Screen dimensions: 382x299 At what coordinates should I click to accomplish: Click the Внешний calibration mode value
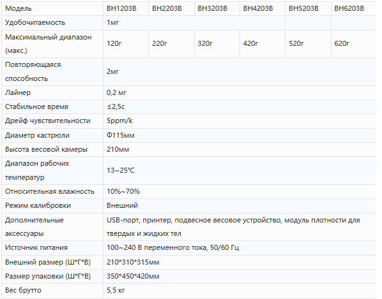[x=122, y=205]
